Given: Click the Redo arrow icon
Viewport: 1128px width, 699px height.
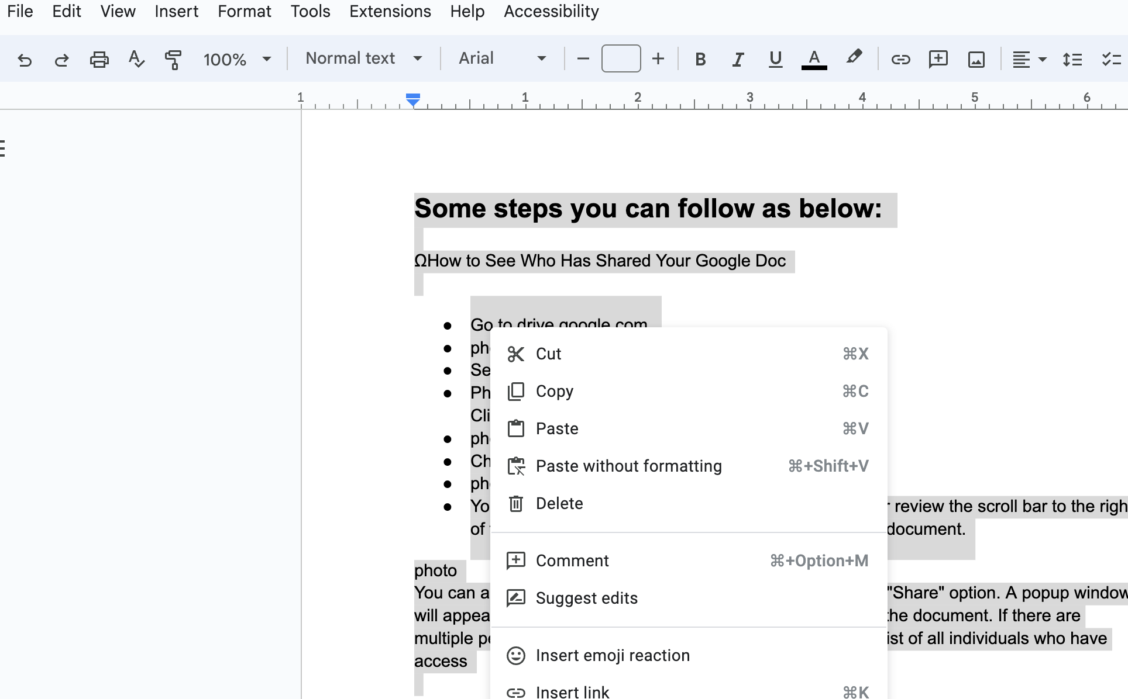Looking at the screenshot, I should coord(61,59).
